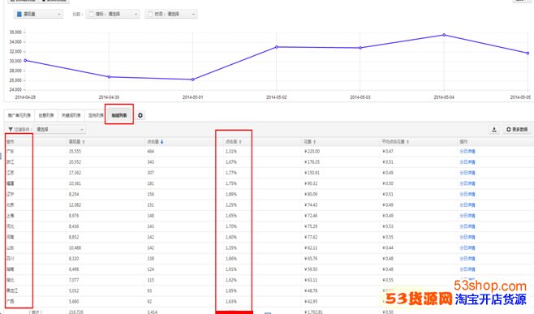Open the 展现量 metric dropdown arrow
This screenshot has height=314, width=534.
pyautogui.click(x=59, y=15)
